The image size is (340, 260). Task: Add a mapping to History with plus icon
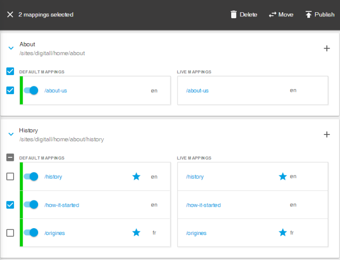(x=327, y=135)
